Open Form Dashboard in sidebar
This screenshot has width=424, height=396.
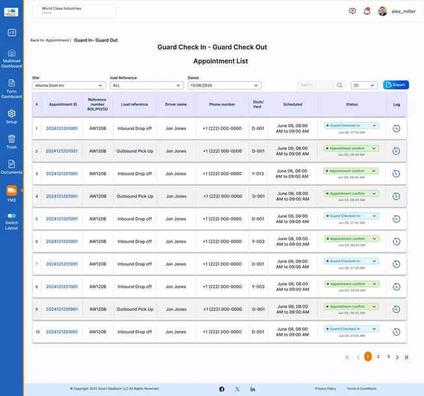click(x=11, y=89)
